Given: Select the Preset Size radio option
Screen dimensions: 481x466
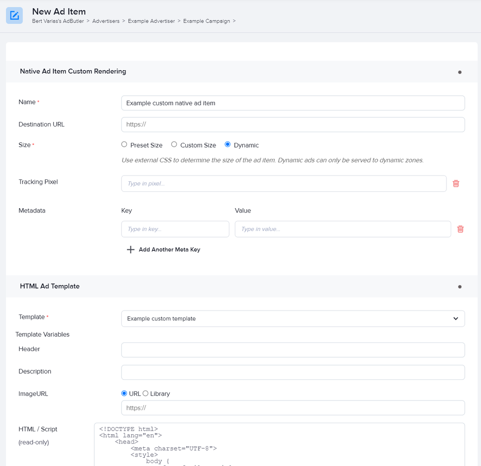Looking at the screenshot, I should point(124,144).
